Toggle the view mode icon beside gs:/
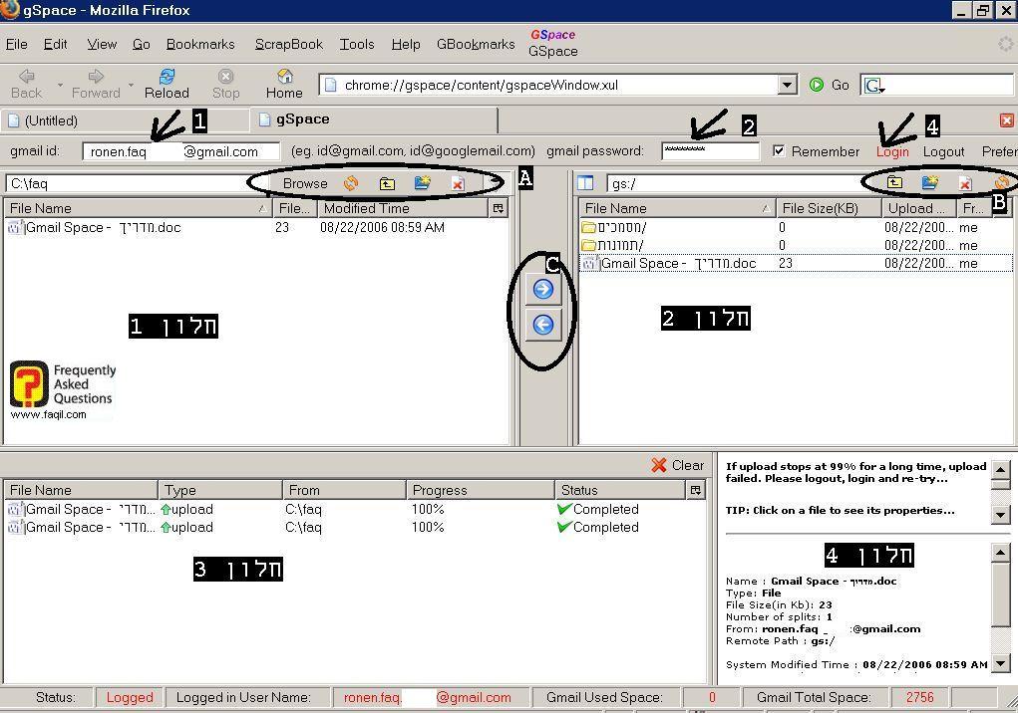Screen dimensions: 1018x713 [585, 183]
